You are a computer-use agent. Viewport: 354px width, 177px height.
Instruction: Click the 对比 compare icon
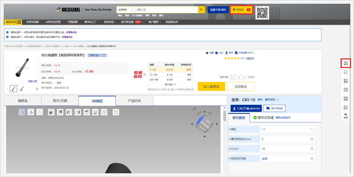pyautogui.click(x=217, y=53)
